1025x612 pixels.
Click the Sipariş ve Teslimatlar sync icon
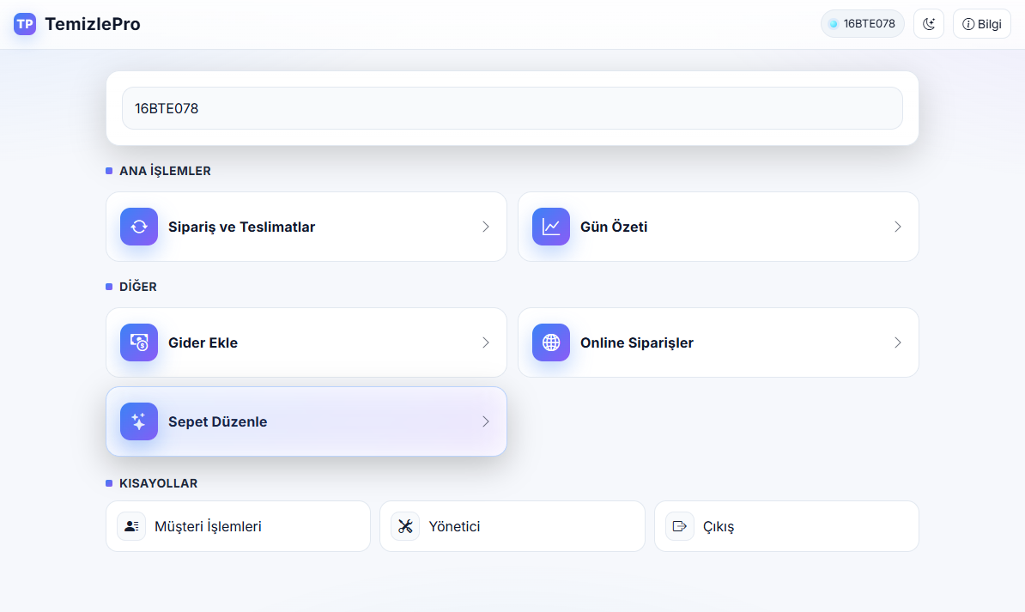tap(139, 227)
